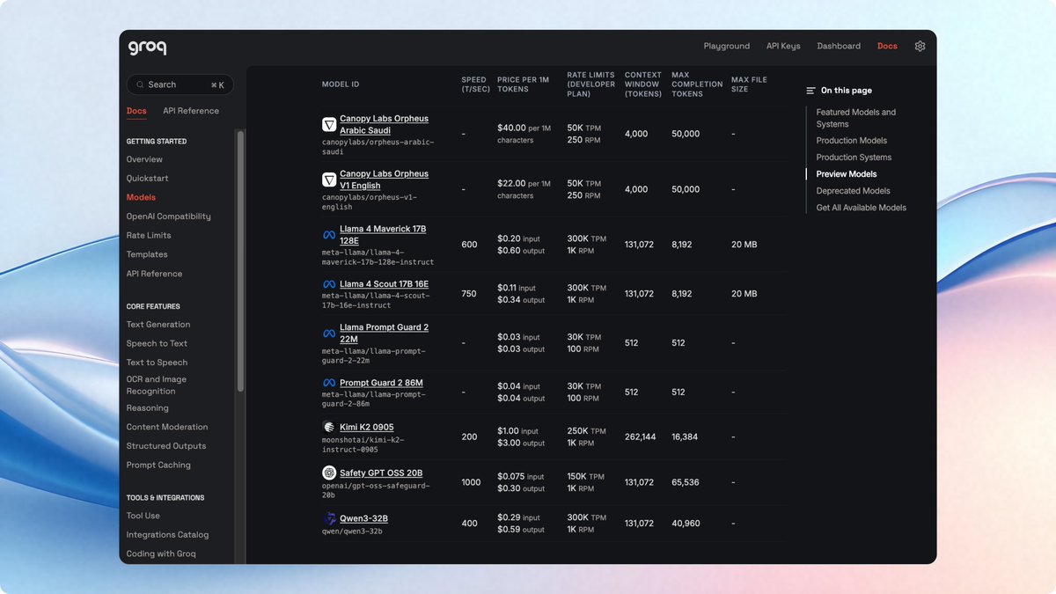Click the 65,536 max completion tokens value
Image resolution: width=1056 pixels, height=594 pixels.
tap(686, 482)
